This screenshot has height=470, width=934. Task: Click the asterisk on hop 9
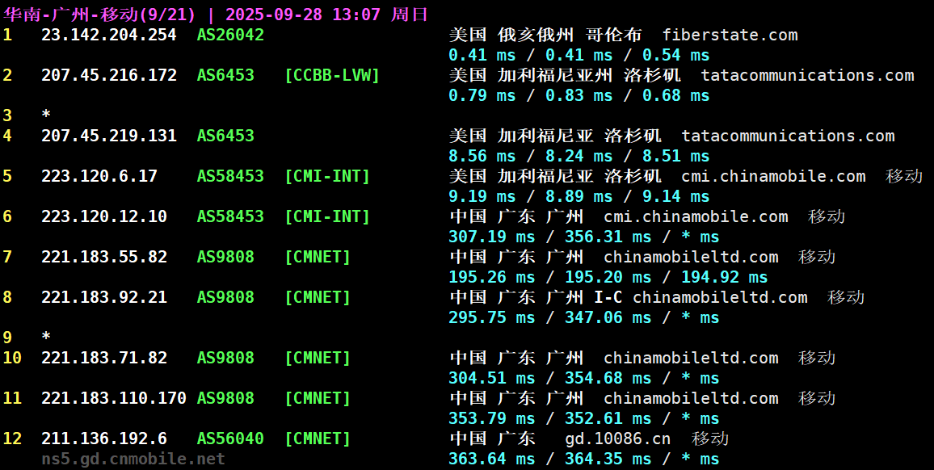tap(46, 337)
